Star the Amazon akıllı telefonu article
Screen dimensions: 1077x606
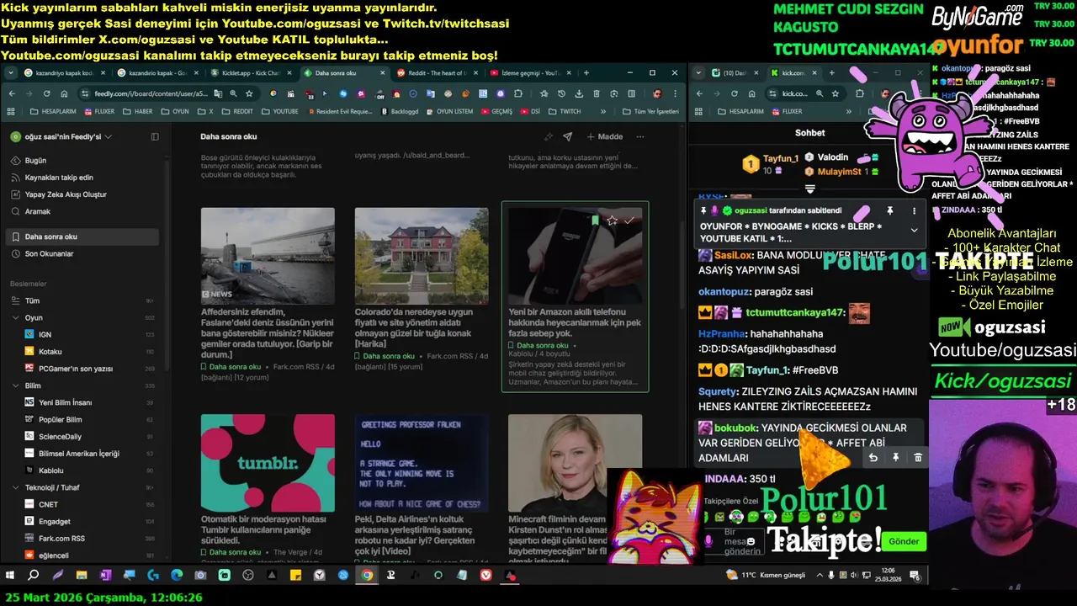pos(612,221)
